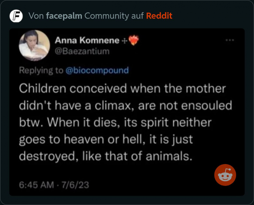Click the @biocompound mention
Viewport: 254px width, 205px height.
click(x=97, y=70)
